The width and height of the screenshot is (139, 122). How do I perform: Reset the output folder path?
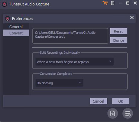pos(118,31)
